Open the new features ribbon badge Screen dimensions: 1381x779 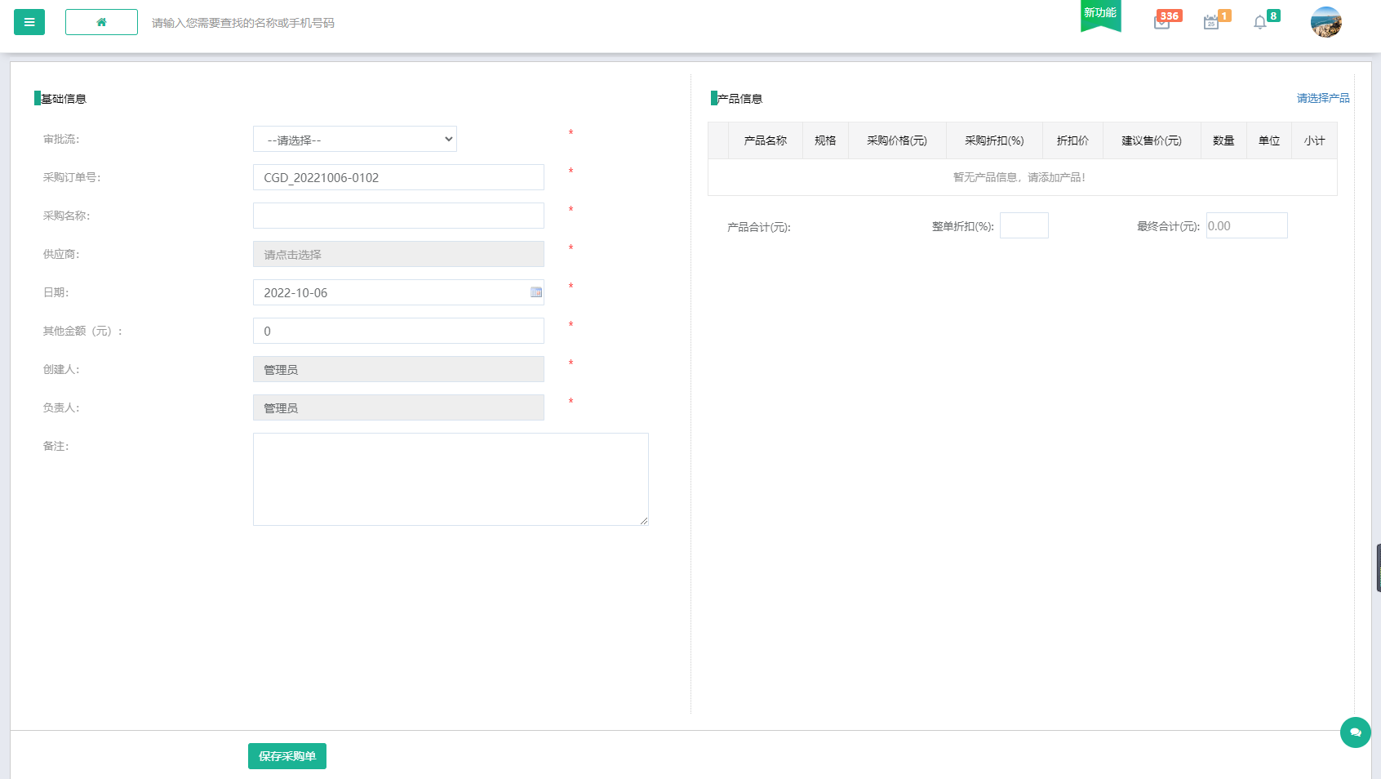point(1100,15)
